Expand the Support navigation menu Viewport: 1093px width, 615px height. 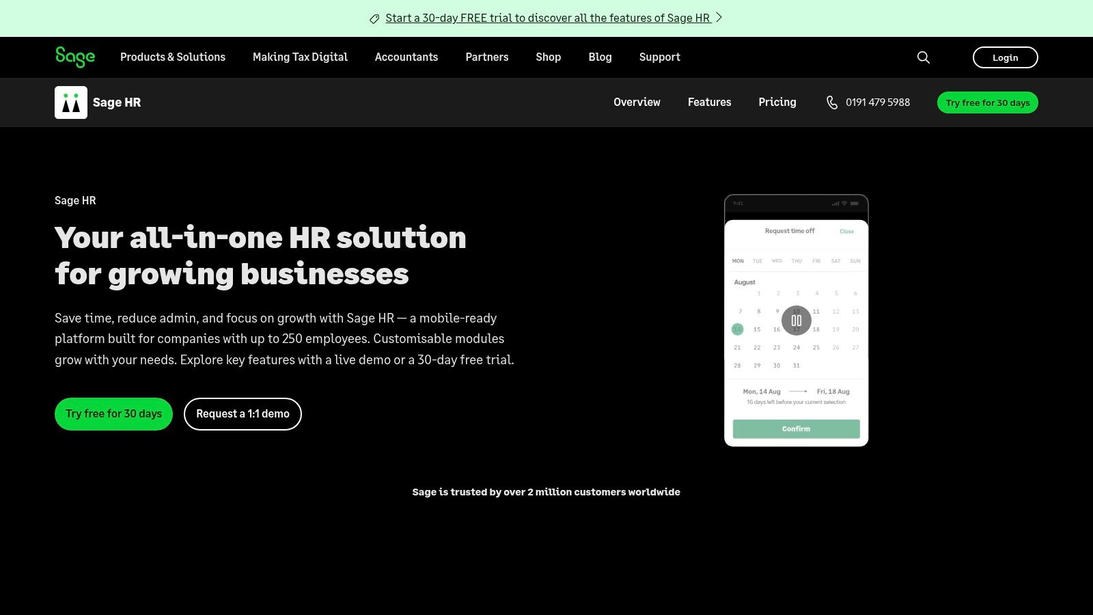coord(659,57)
